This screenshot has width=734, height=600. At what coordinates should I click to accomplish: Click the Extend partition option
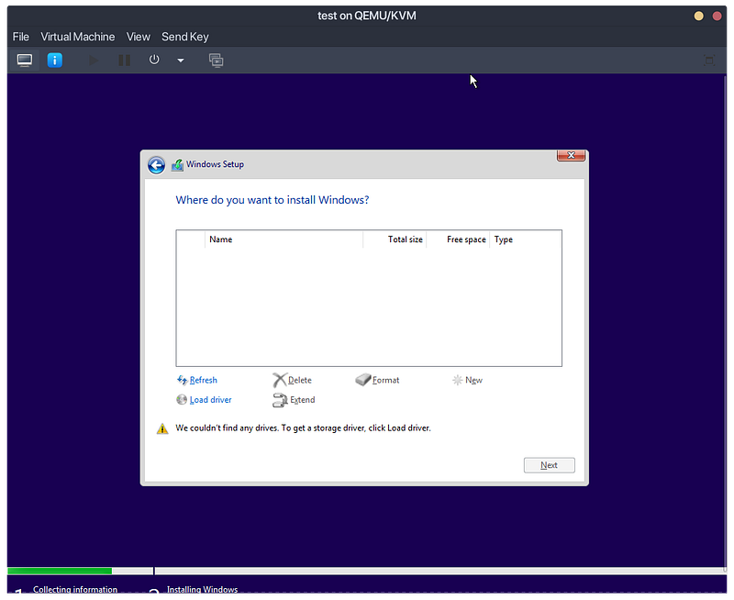coord(303,400)
